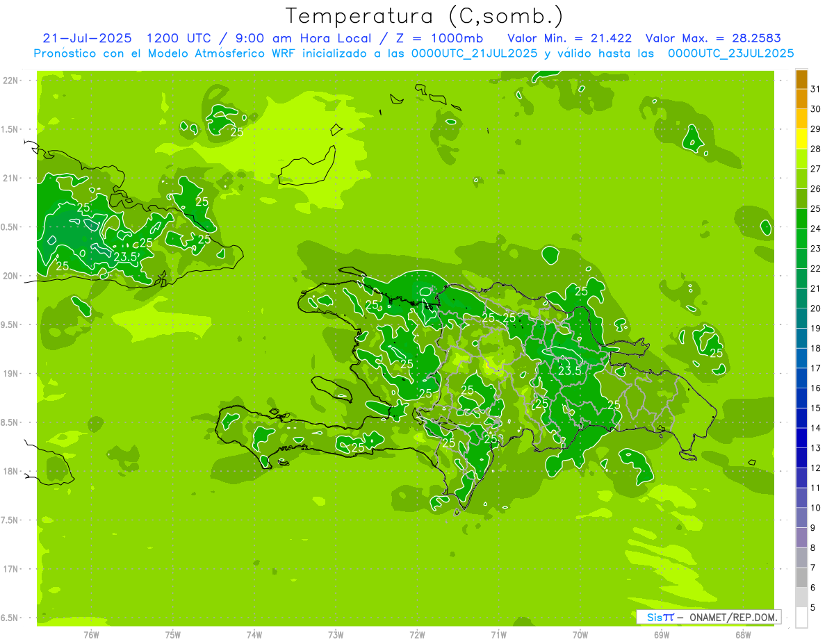
Task: Click the legend scale value '12'
Action: click(x=816, y=468)
